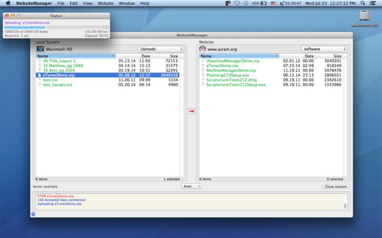The width and height of the screenshot is (382, 238).
Task: Click the upload progress bar
Action: click(x=53, y=28)
